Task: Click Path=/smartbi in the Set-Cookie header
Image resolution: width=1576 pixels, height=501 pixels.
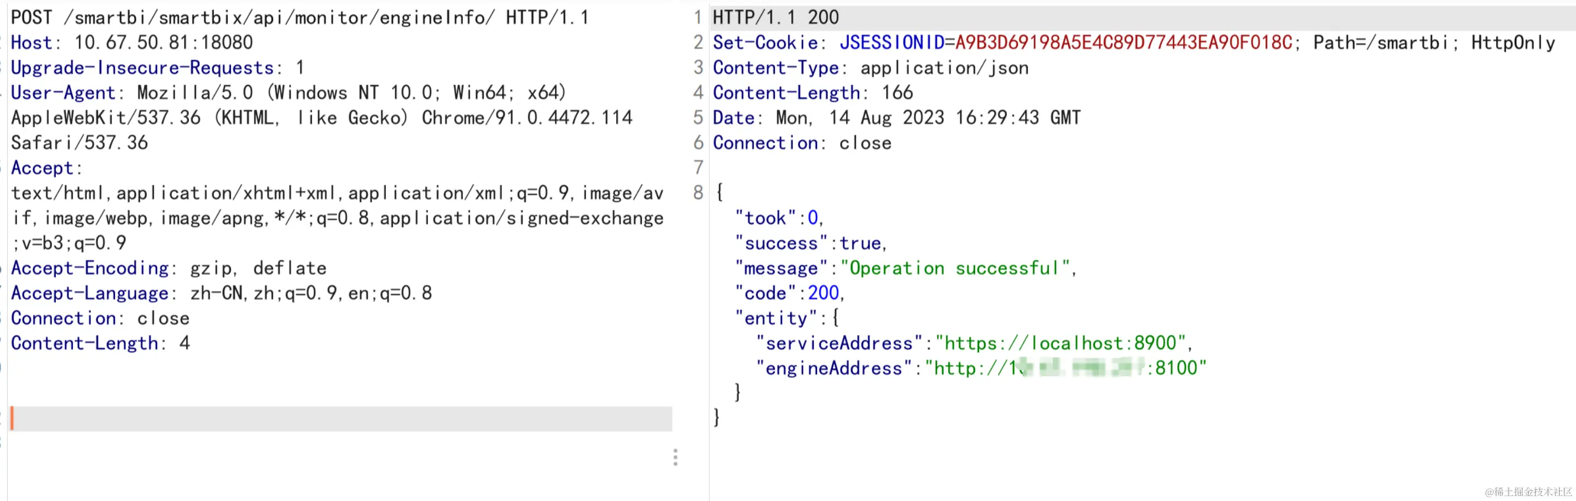Action: (x=1381, y=42)
